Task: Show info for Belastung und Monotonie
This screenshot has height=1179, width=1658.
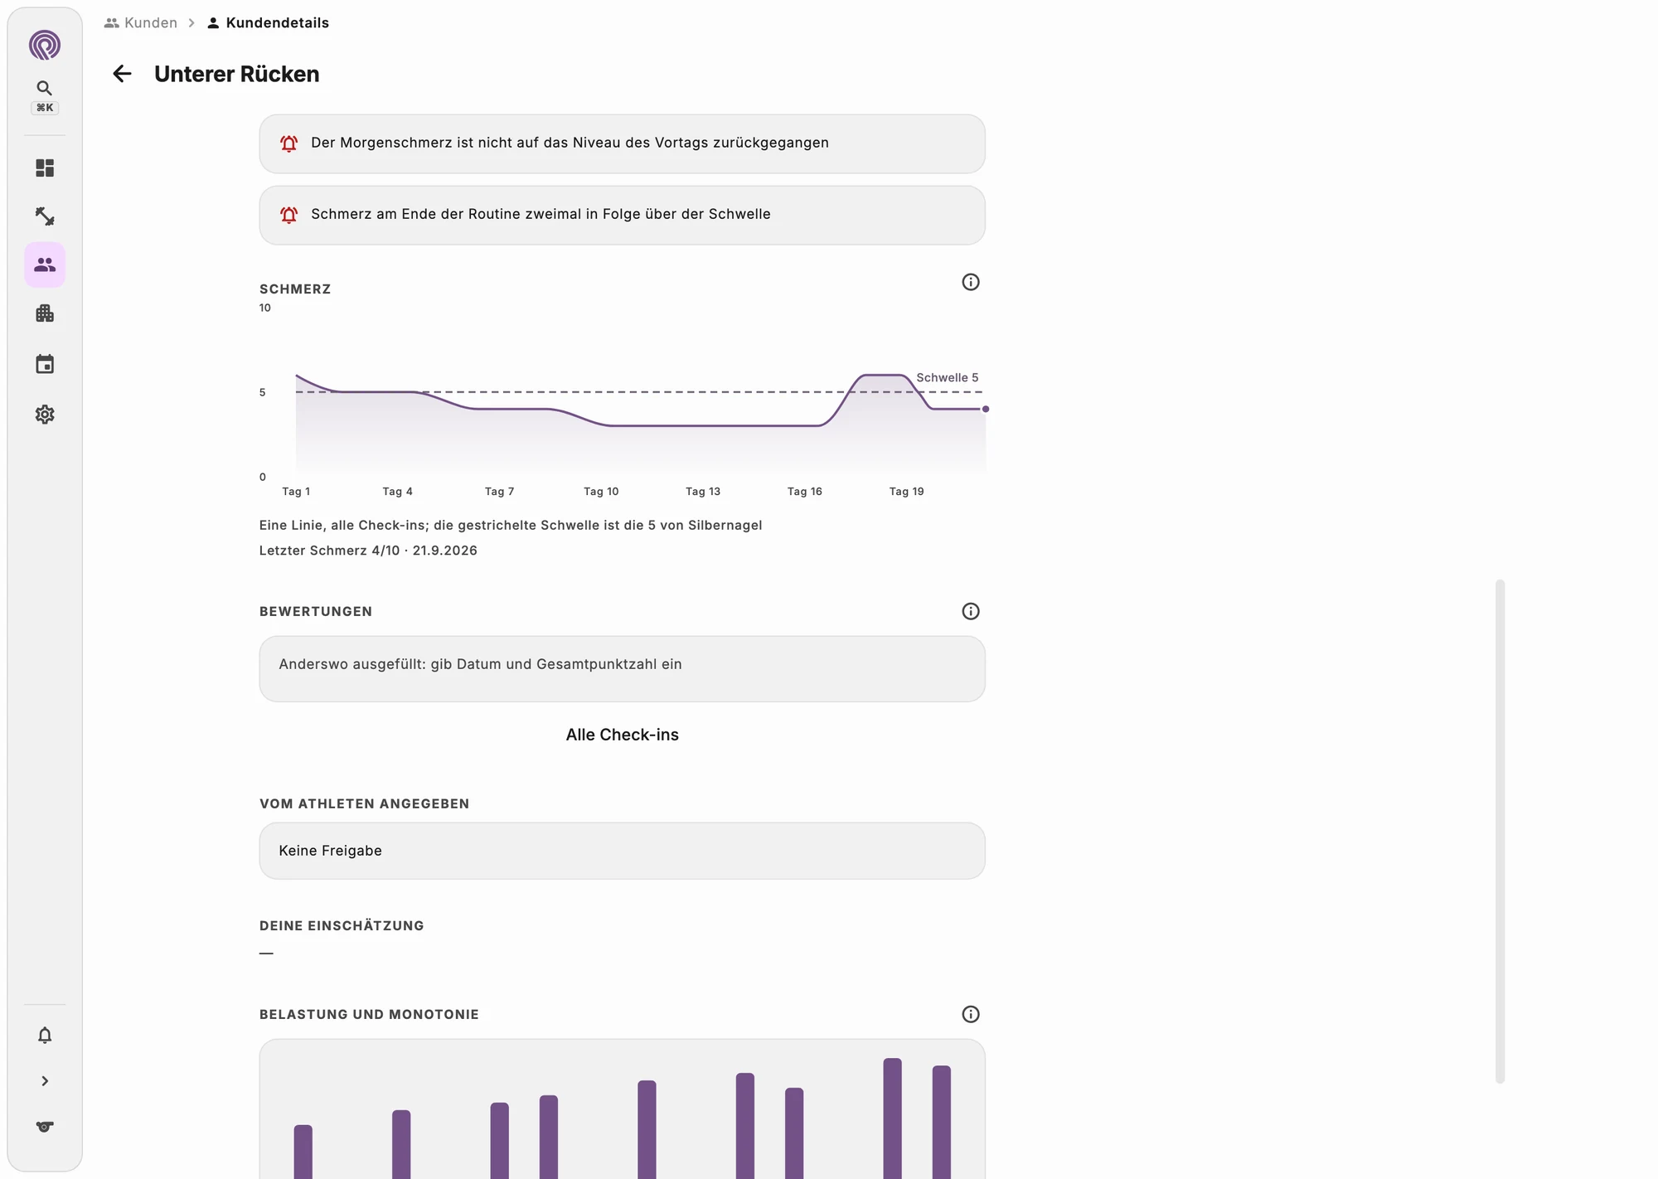Action: click(x=971, y=1014)
